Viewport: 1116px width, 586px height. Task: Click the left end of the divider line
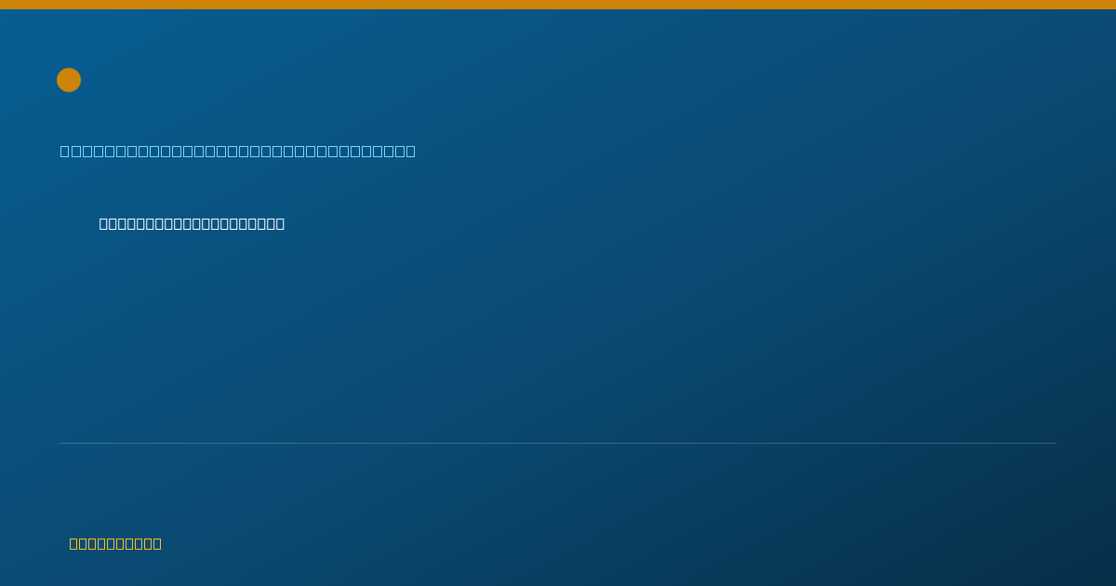61,443
